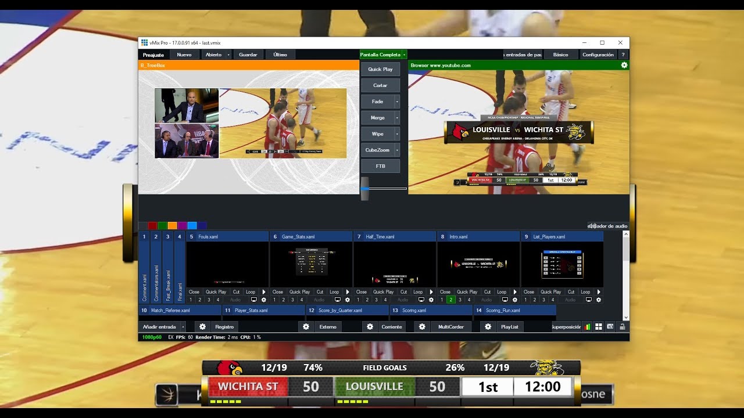Click the monitor icon on List_Players.xaml input
Screen dimensions: 744x418
point(589,300)
